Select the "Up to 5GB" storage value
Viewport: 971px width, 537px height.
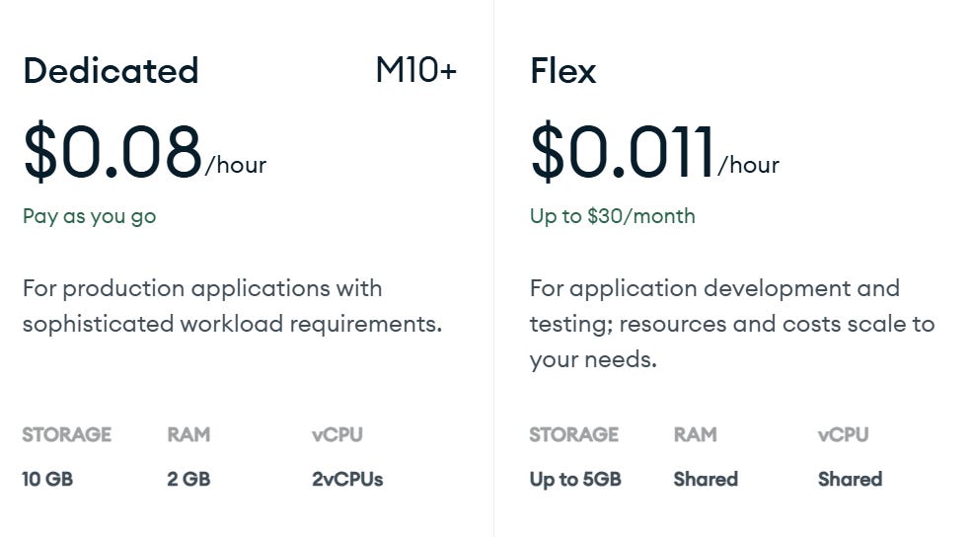(575, 480)
